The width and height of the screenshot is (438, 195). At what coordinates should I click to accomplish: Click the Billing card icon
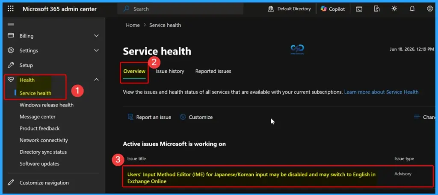pyautogui.click(x=11, y=35)
